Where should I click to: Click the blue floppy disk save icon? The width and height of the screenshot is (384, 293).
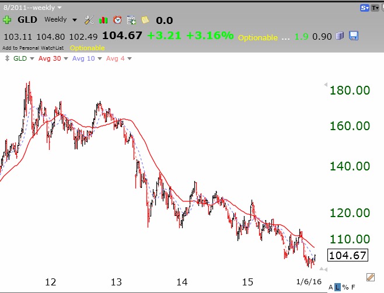pos(354,36)
